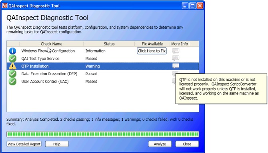The height and width of the screenshot is (153, 268).
Task: Click the Close button at bottom right
Action: tap(187, 144)
